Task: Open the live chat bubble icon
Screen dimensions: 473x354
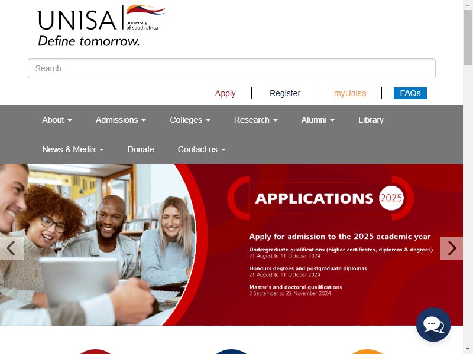Action: point(433,324)
